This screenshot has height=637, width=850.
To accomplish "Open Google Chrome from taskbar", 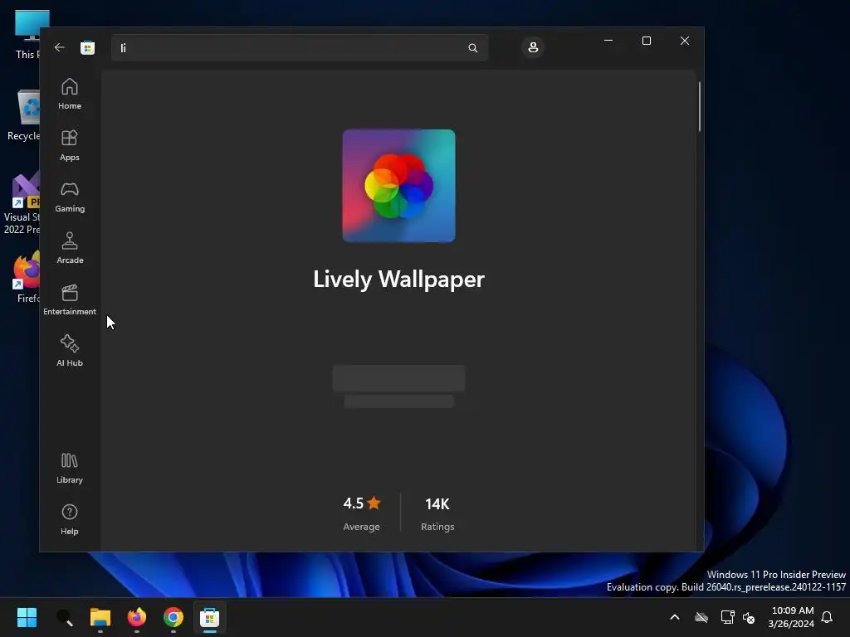I will 173,617.
